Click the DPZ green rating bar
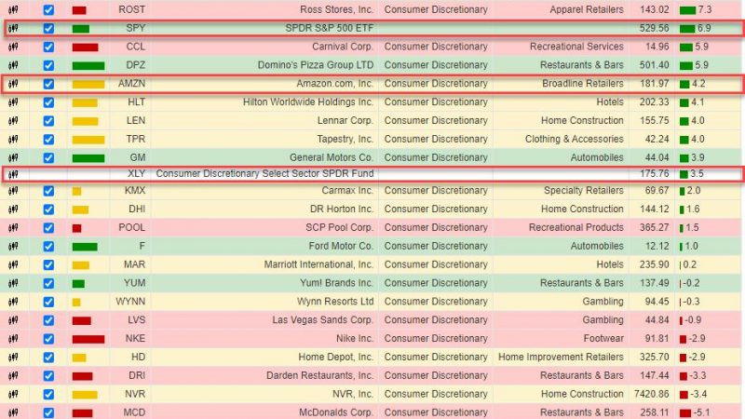The height and width of the screenshot is (419, 745). coord(88,66)
